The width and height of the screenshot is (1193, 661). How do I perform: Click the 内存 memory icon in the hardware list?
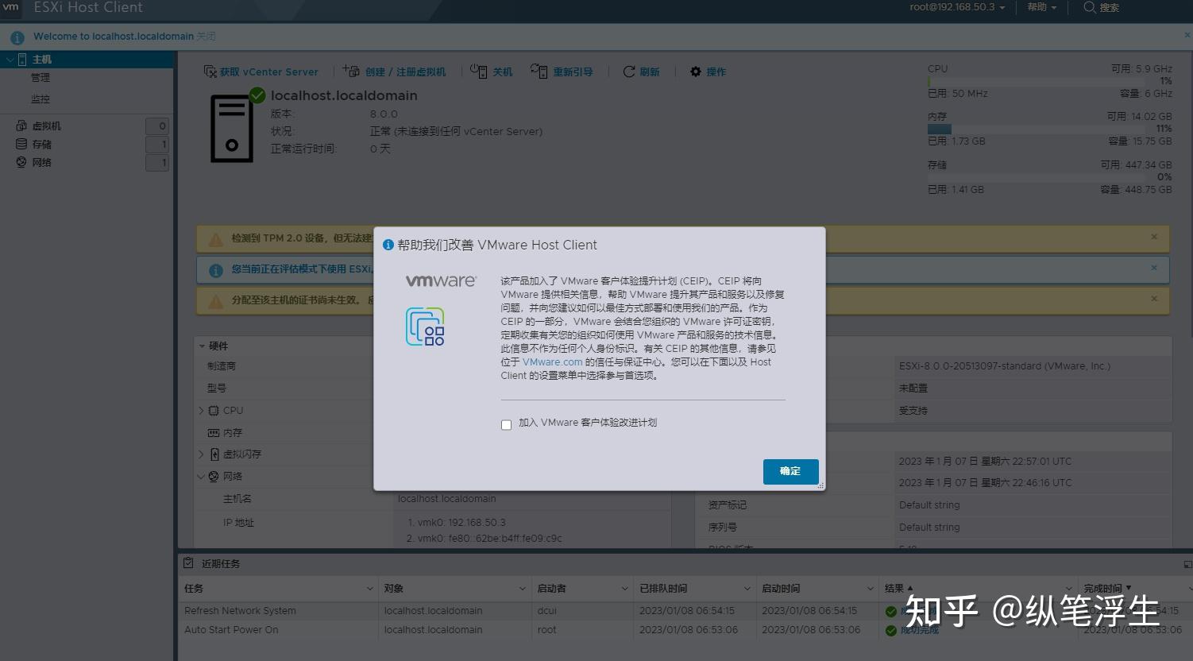click(x=214, y=433)
